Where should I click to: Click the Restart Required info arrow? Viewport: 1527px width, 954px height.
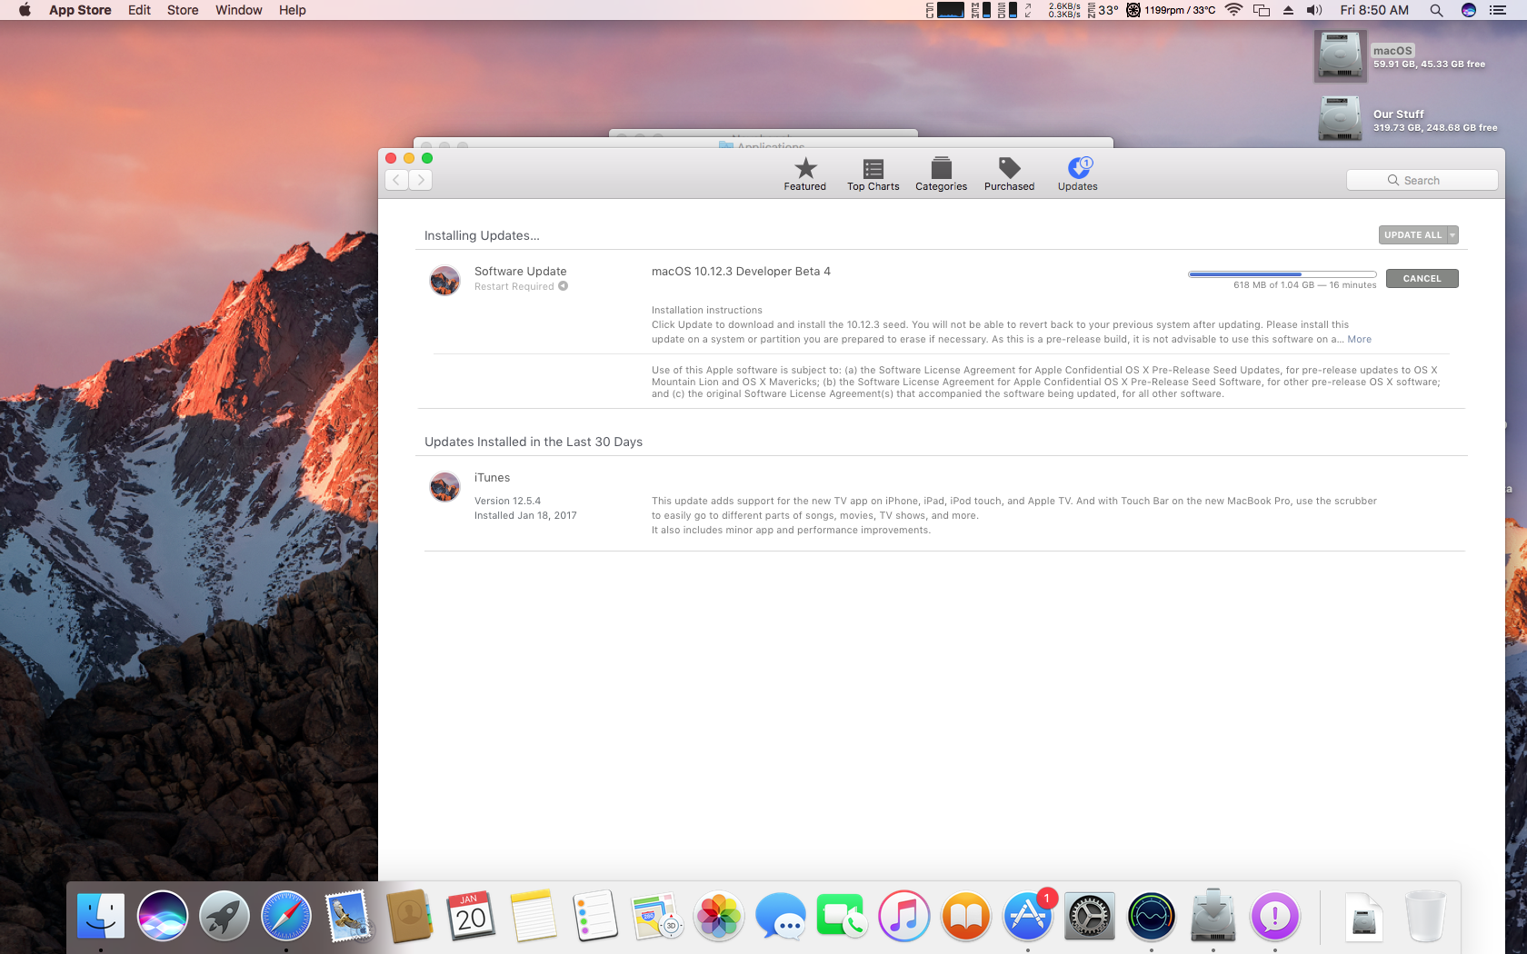564,286
